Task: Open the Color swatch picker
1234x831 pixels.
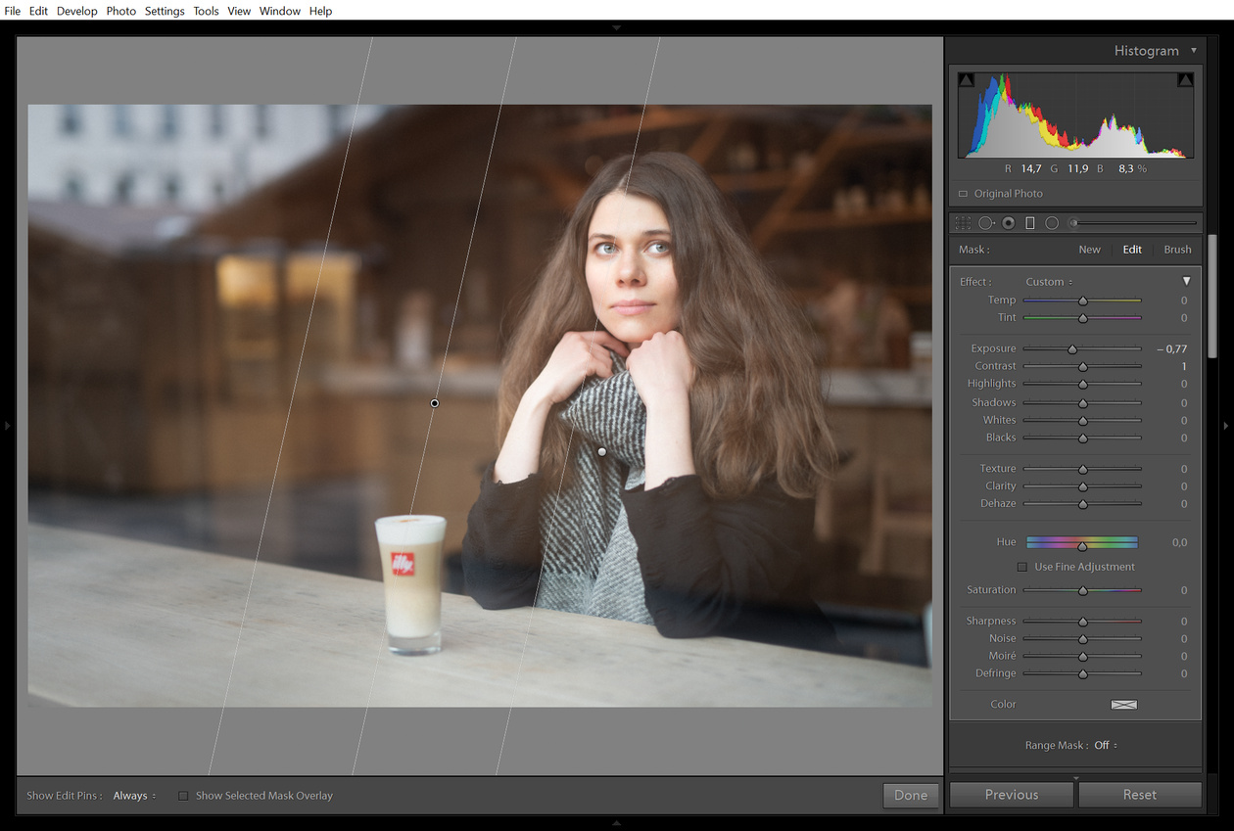Action: (x=1123, y=705)
